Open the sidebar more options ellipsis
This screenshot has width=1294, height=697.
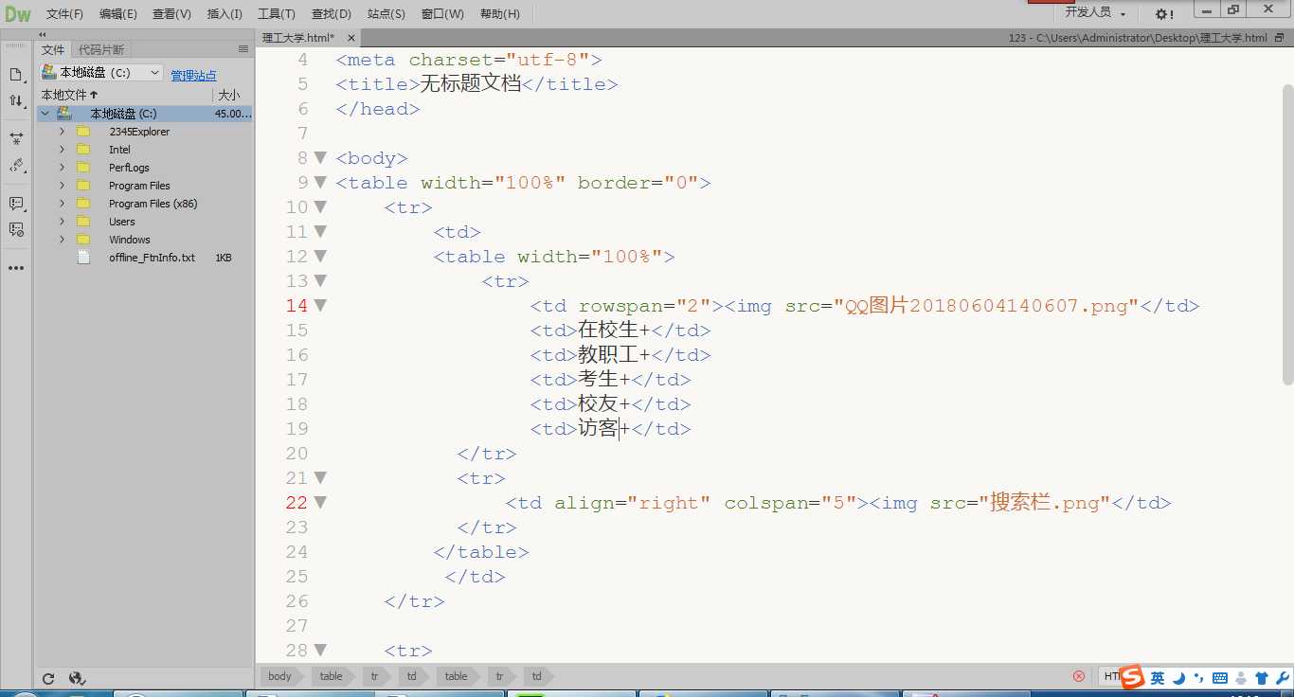pyautogui.click(x=16, y=268)
